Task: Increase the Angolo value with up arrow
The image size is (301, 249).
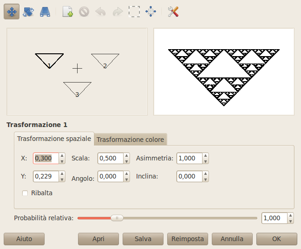Action: coord(126,174)
